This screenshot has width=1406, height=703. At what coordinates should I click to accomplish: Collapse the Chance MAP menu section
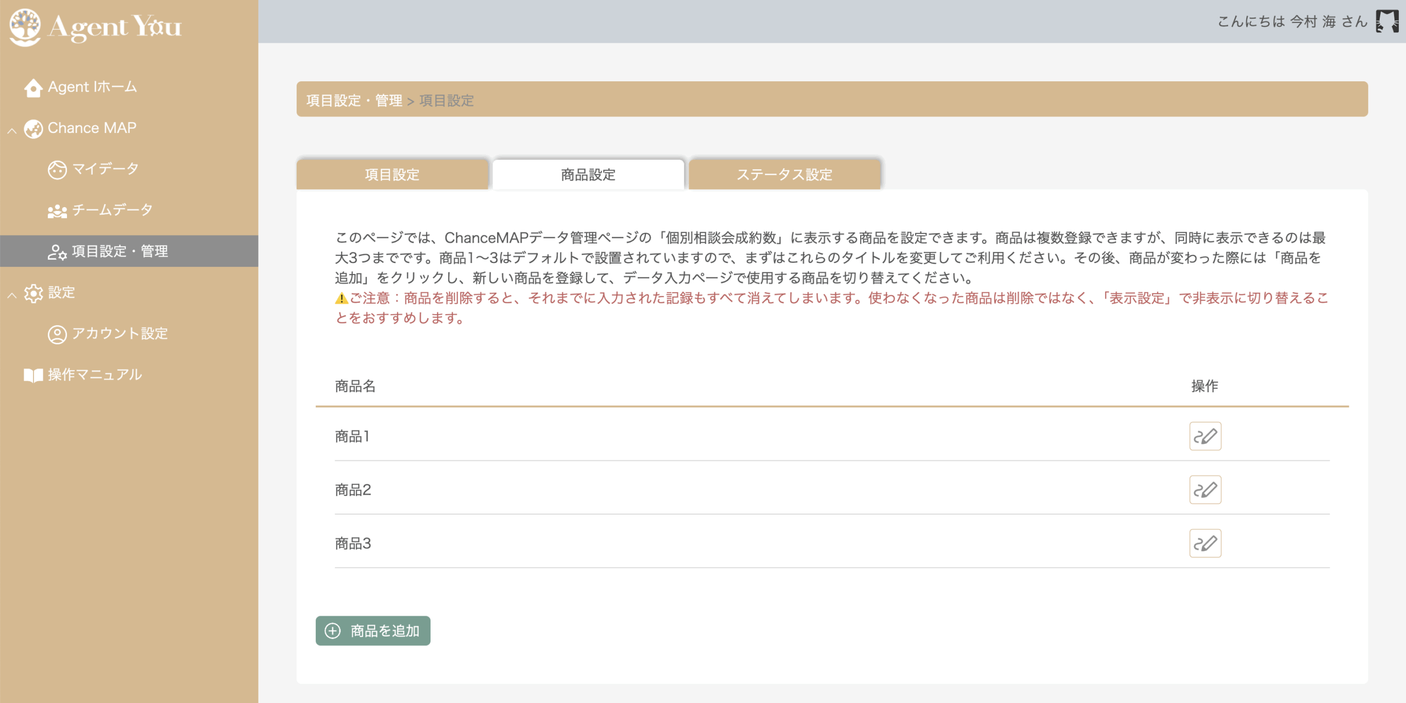tap(12, 131)
